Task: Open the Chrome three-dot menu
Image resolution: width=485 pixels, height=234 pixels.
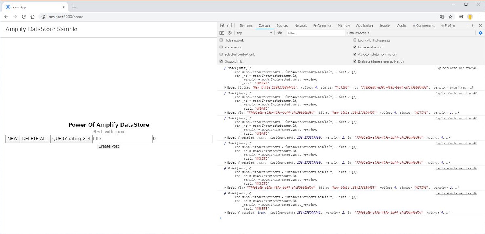Action: 479,17
